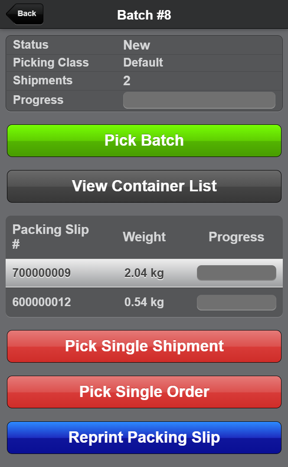
Task: Click the Picking Class Default row
Action: click(144, 63)
